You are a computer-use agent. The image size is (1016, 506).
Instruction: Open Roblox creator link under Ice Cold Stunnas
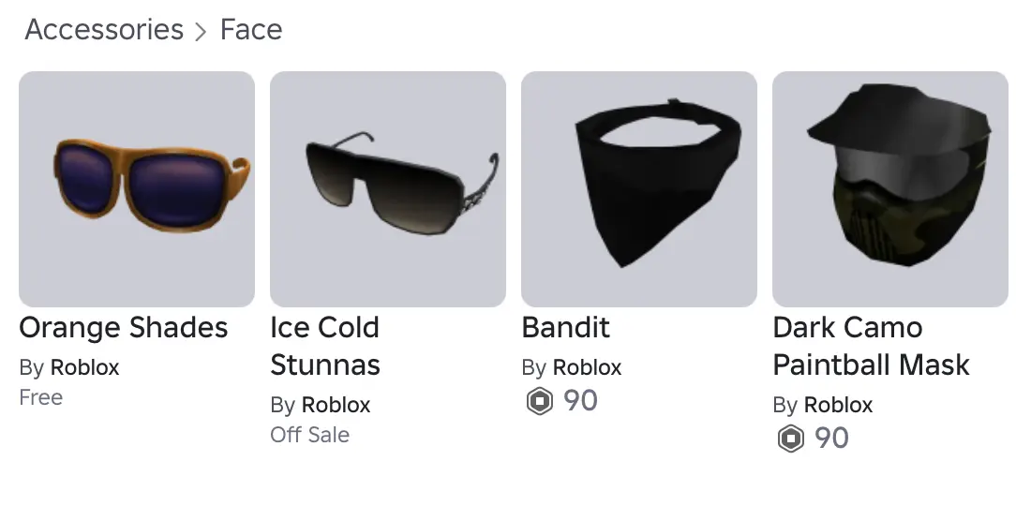pos(336,405)
